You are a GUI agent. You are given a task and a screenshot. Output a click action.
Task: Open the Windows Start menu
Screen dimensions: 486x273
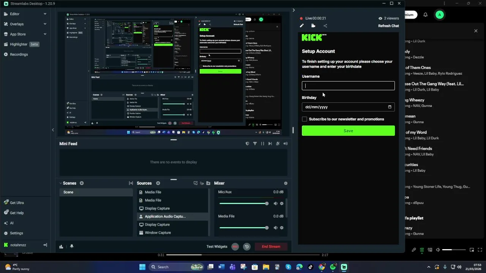click(x=142, y=267)
